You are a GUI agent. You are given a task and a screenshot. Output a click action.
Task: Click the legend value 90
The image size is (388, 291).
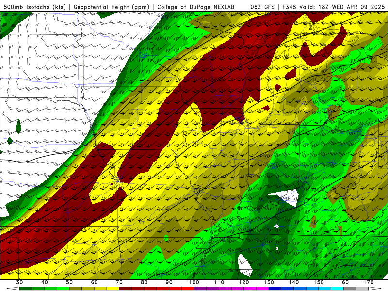(169, 282)
